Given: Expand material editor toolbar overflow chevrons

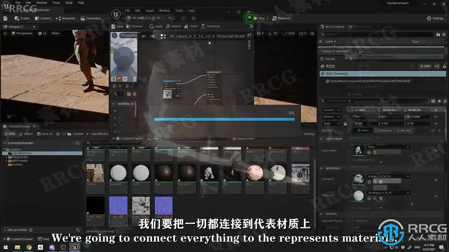Looking at the screenshot, I should tap(251, 26).
